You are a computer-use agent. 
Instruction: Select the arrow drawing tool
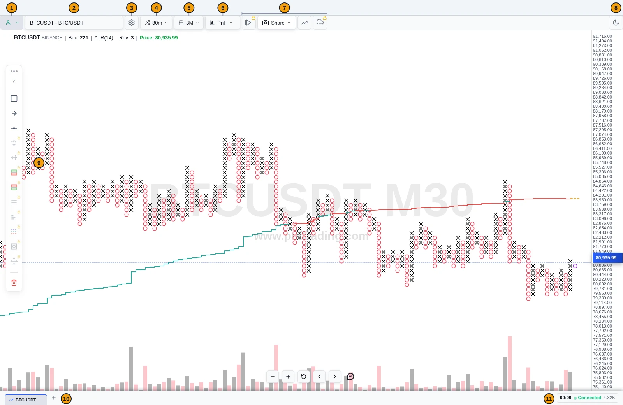(14, 113)
